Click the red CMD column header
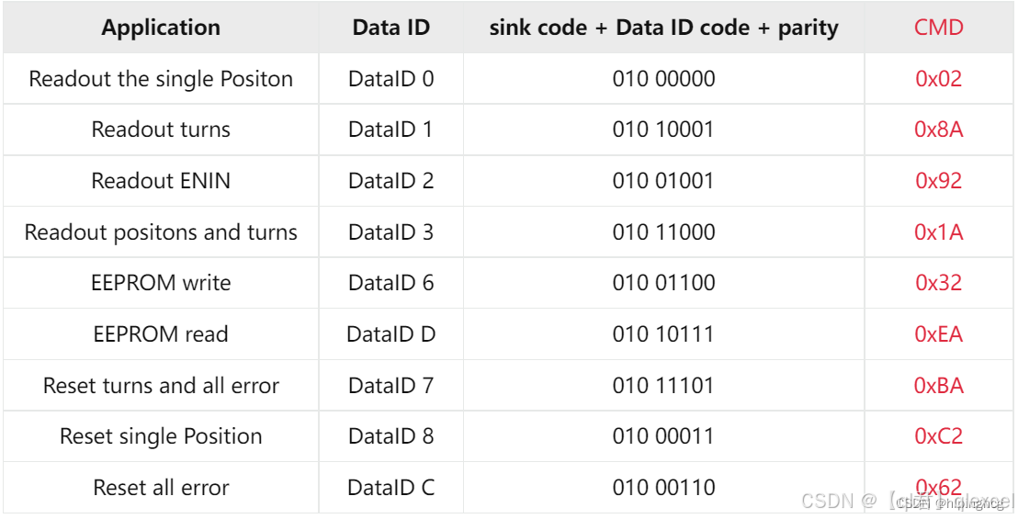Image resolution: width=1018 pixels, height=519 pixels. pos(939,28)
